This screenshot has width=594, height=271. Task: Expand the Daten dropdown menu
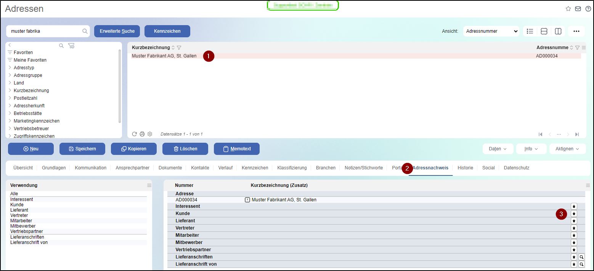tap(498, 149)
